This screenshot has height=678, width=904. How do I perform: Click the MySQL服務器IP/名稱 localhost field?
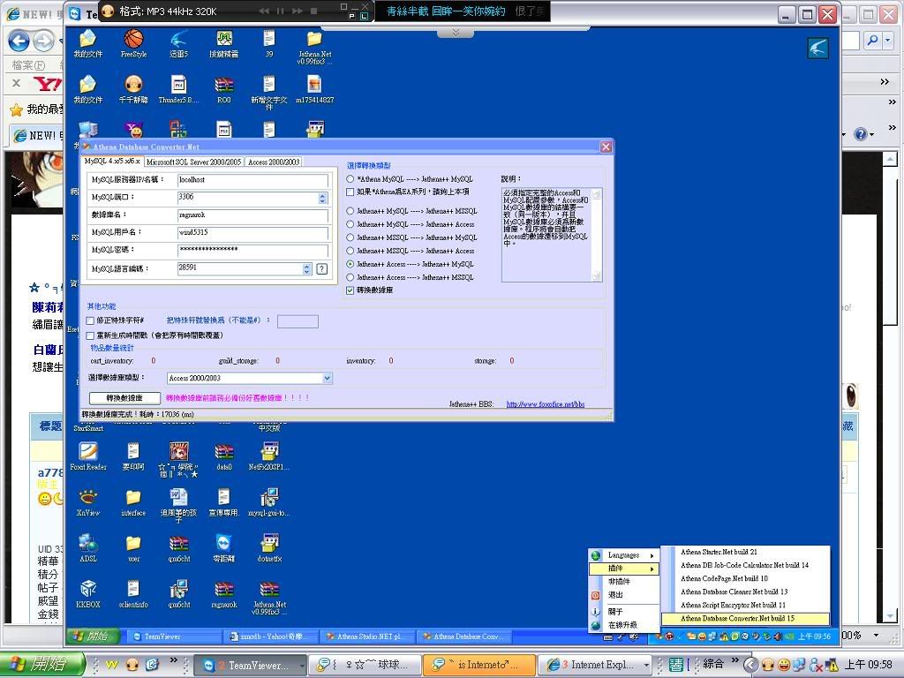click(252, 180)
